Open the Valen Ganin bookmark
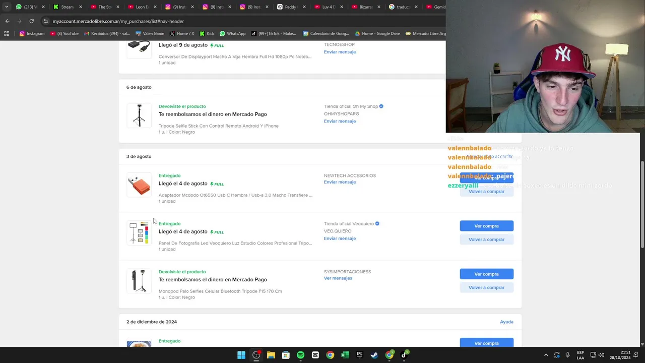 150,34
